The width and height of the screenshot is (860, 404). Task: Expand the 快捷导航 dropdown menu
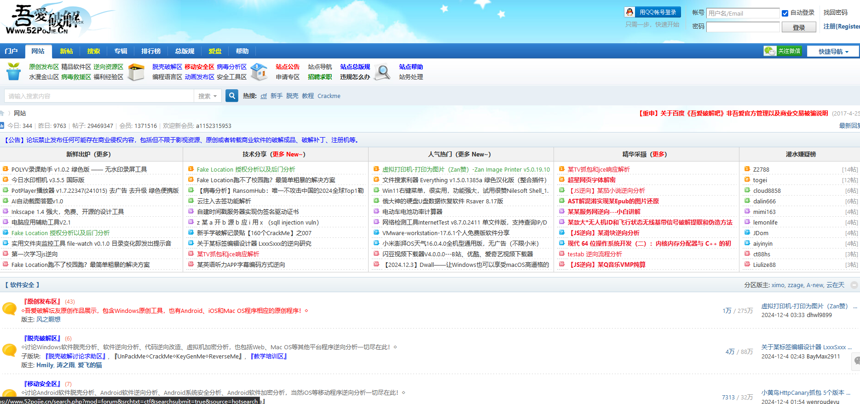(833, 52)
